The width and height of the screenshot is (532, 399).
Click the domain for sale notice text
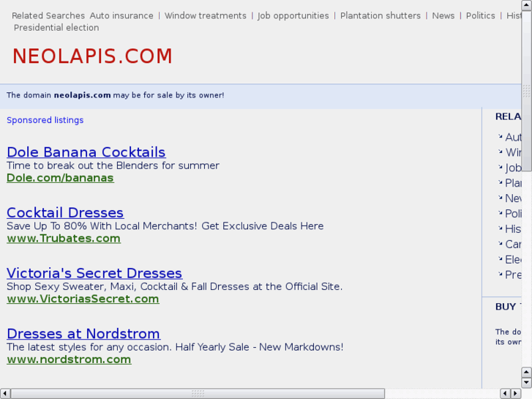pos(116,95)
